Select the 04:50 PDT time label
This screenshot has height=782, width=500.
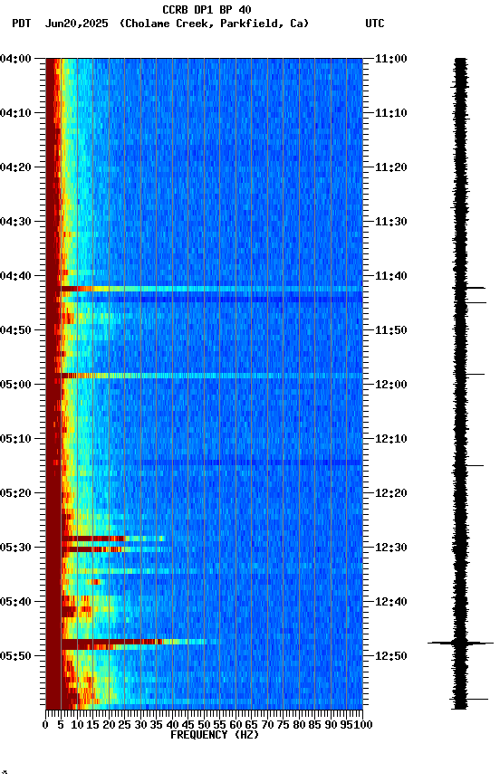15,330
